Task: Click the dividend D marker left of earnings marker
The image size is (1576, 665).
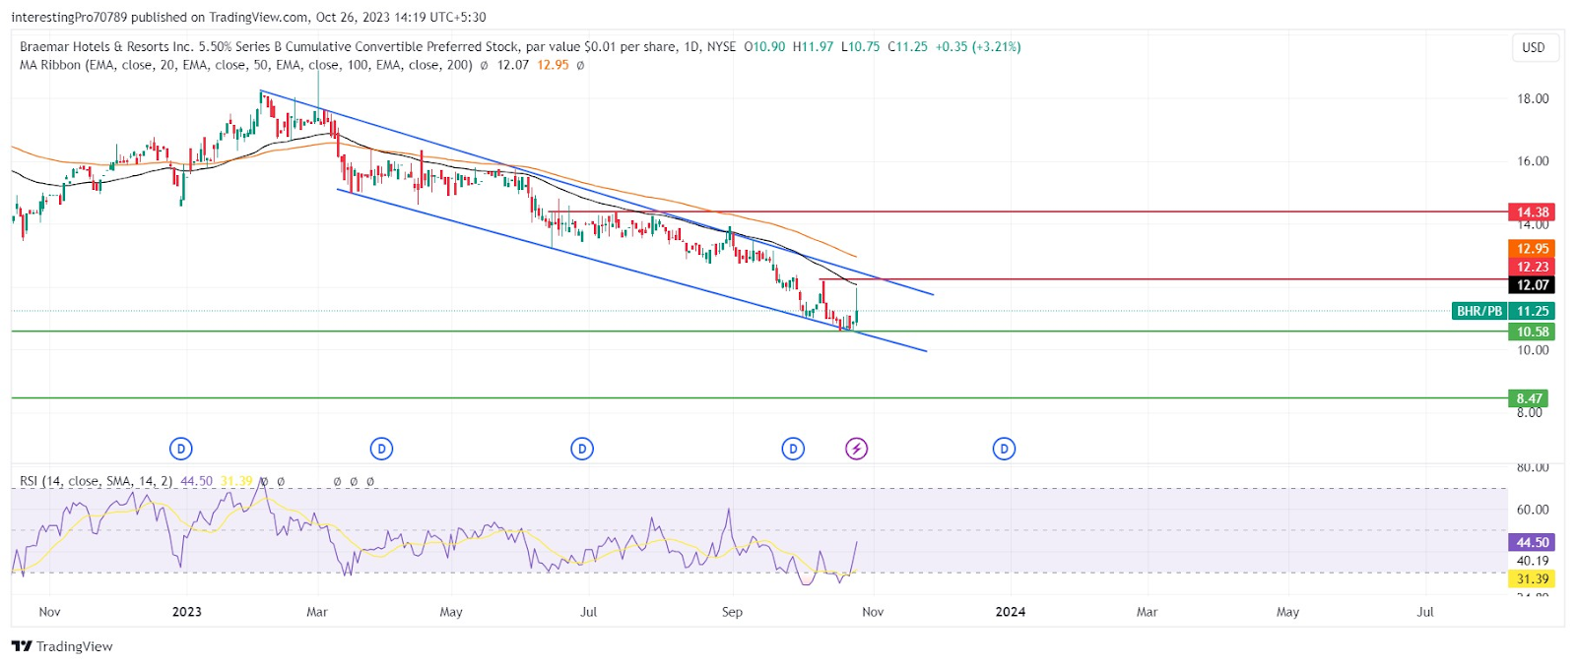Action: [793, 449]
